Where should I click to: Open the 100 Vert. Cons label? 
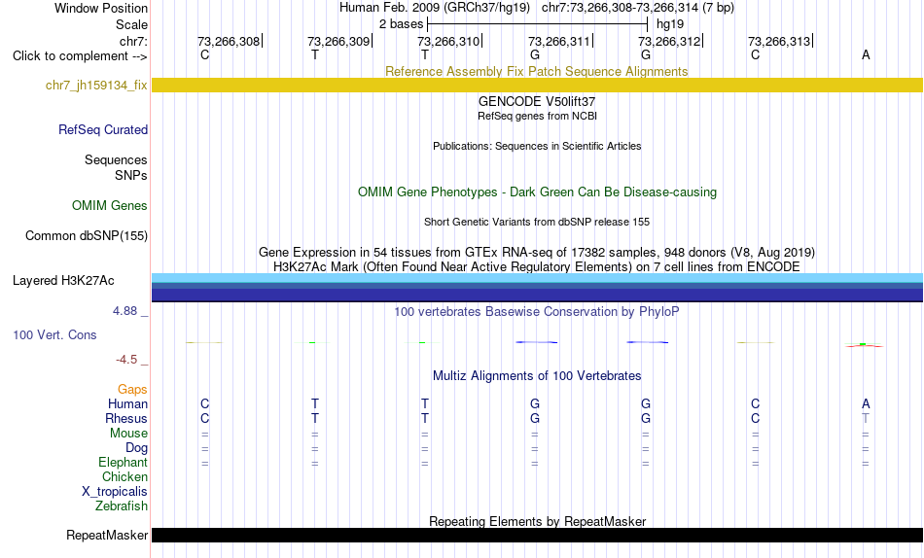coord(54,334)
